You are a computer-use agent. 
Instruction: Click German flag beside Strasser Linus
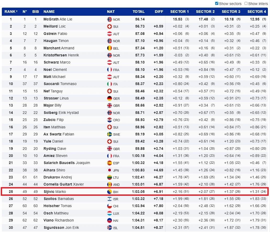tap(110, 98)
